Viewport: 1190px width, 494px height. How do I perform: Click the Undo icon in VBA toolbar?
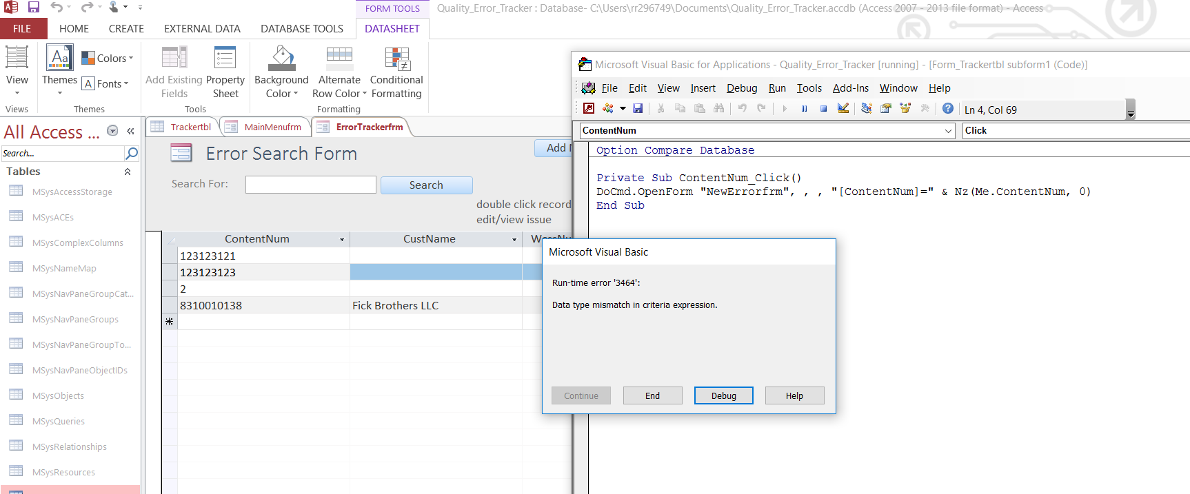[742, 108]
